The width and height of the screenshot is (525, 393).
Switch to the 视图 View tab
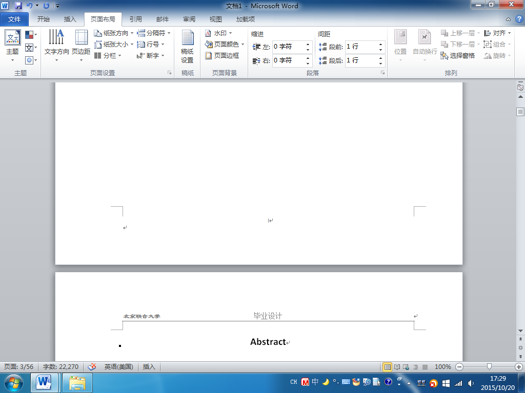pyautogui.click(x=216, y=19)
